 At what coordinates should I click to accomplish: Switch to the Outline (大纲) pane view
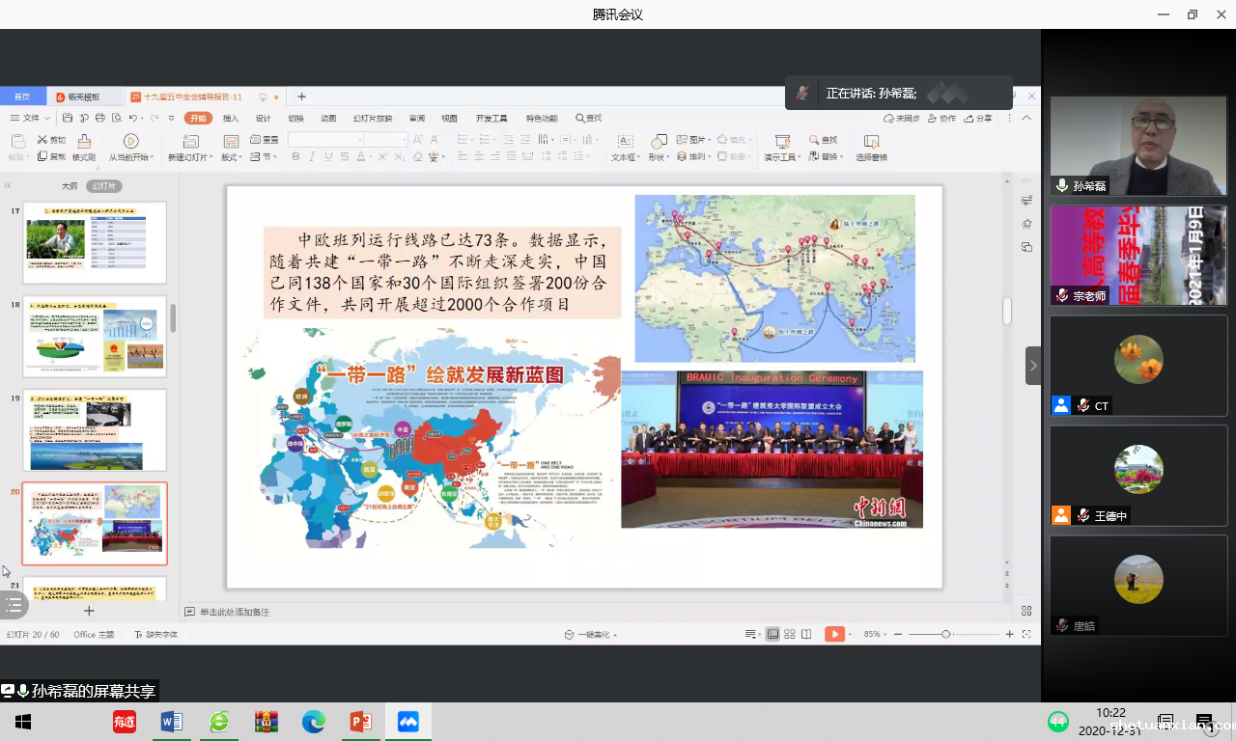[x=70, y=186]
